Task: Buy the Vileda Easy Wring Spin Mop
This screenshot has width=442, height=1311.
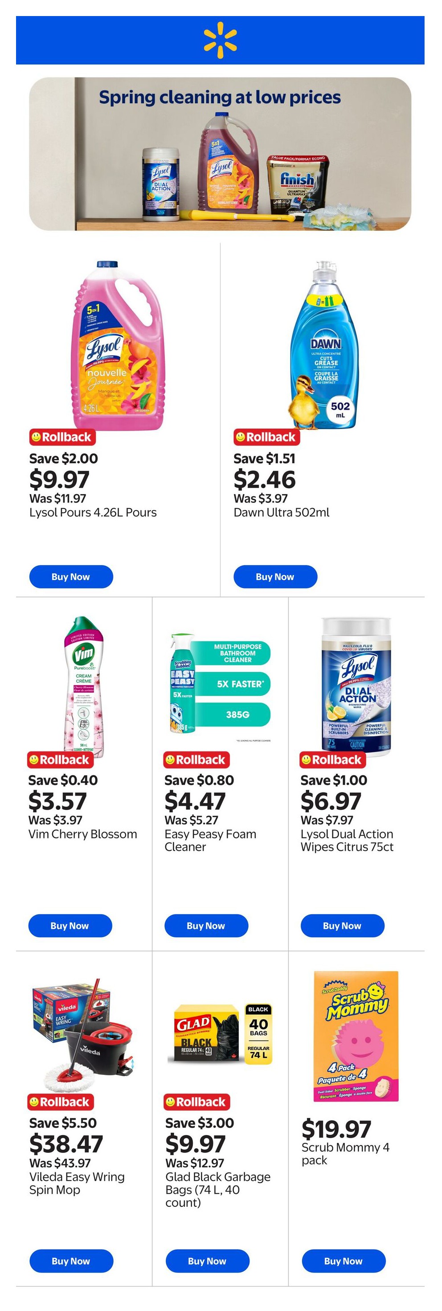Action: (71, 1261)
